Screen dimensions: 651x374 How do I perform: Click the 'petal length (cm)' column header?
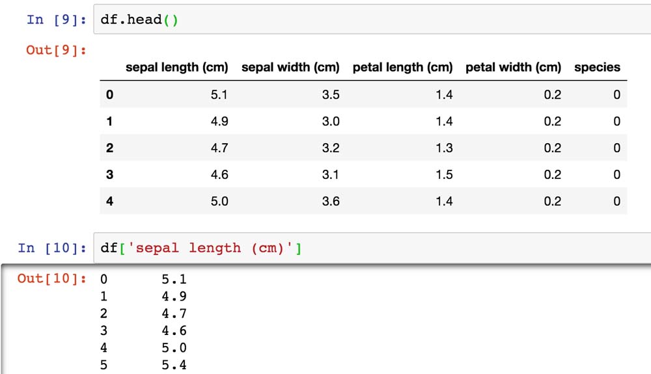click(402, 67)
